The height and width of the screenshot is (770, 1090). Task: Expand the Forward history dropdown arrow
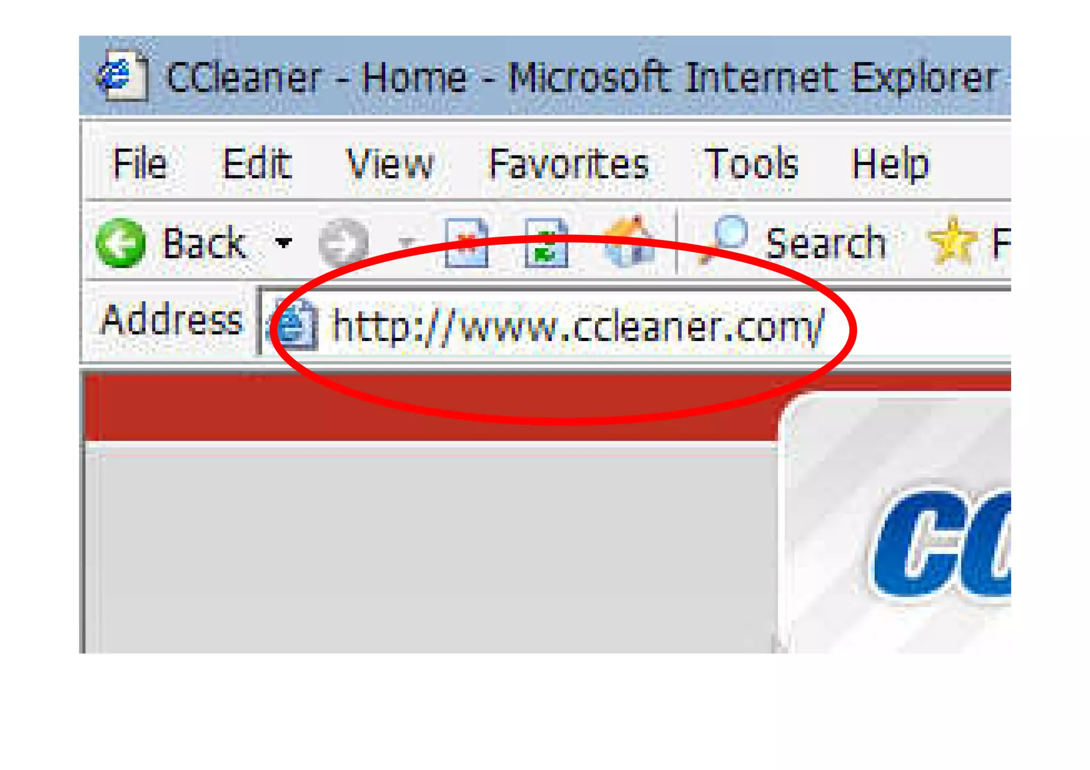point(407,243)
